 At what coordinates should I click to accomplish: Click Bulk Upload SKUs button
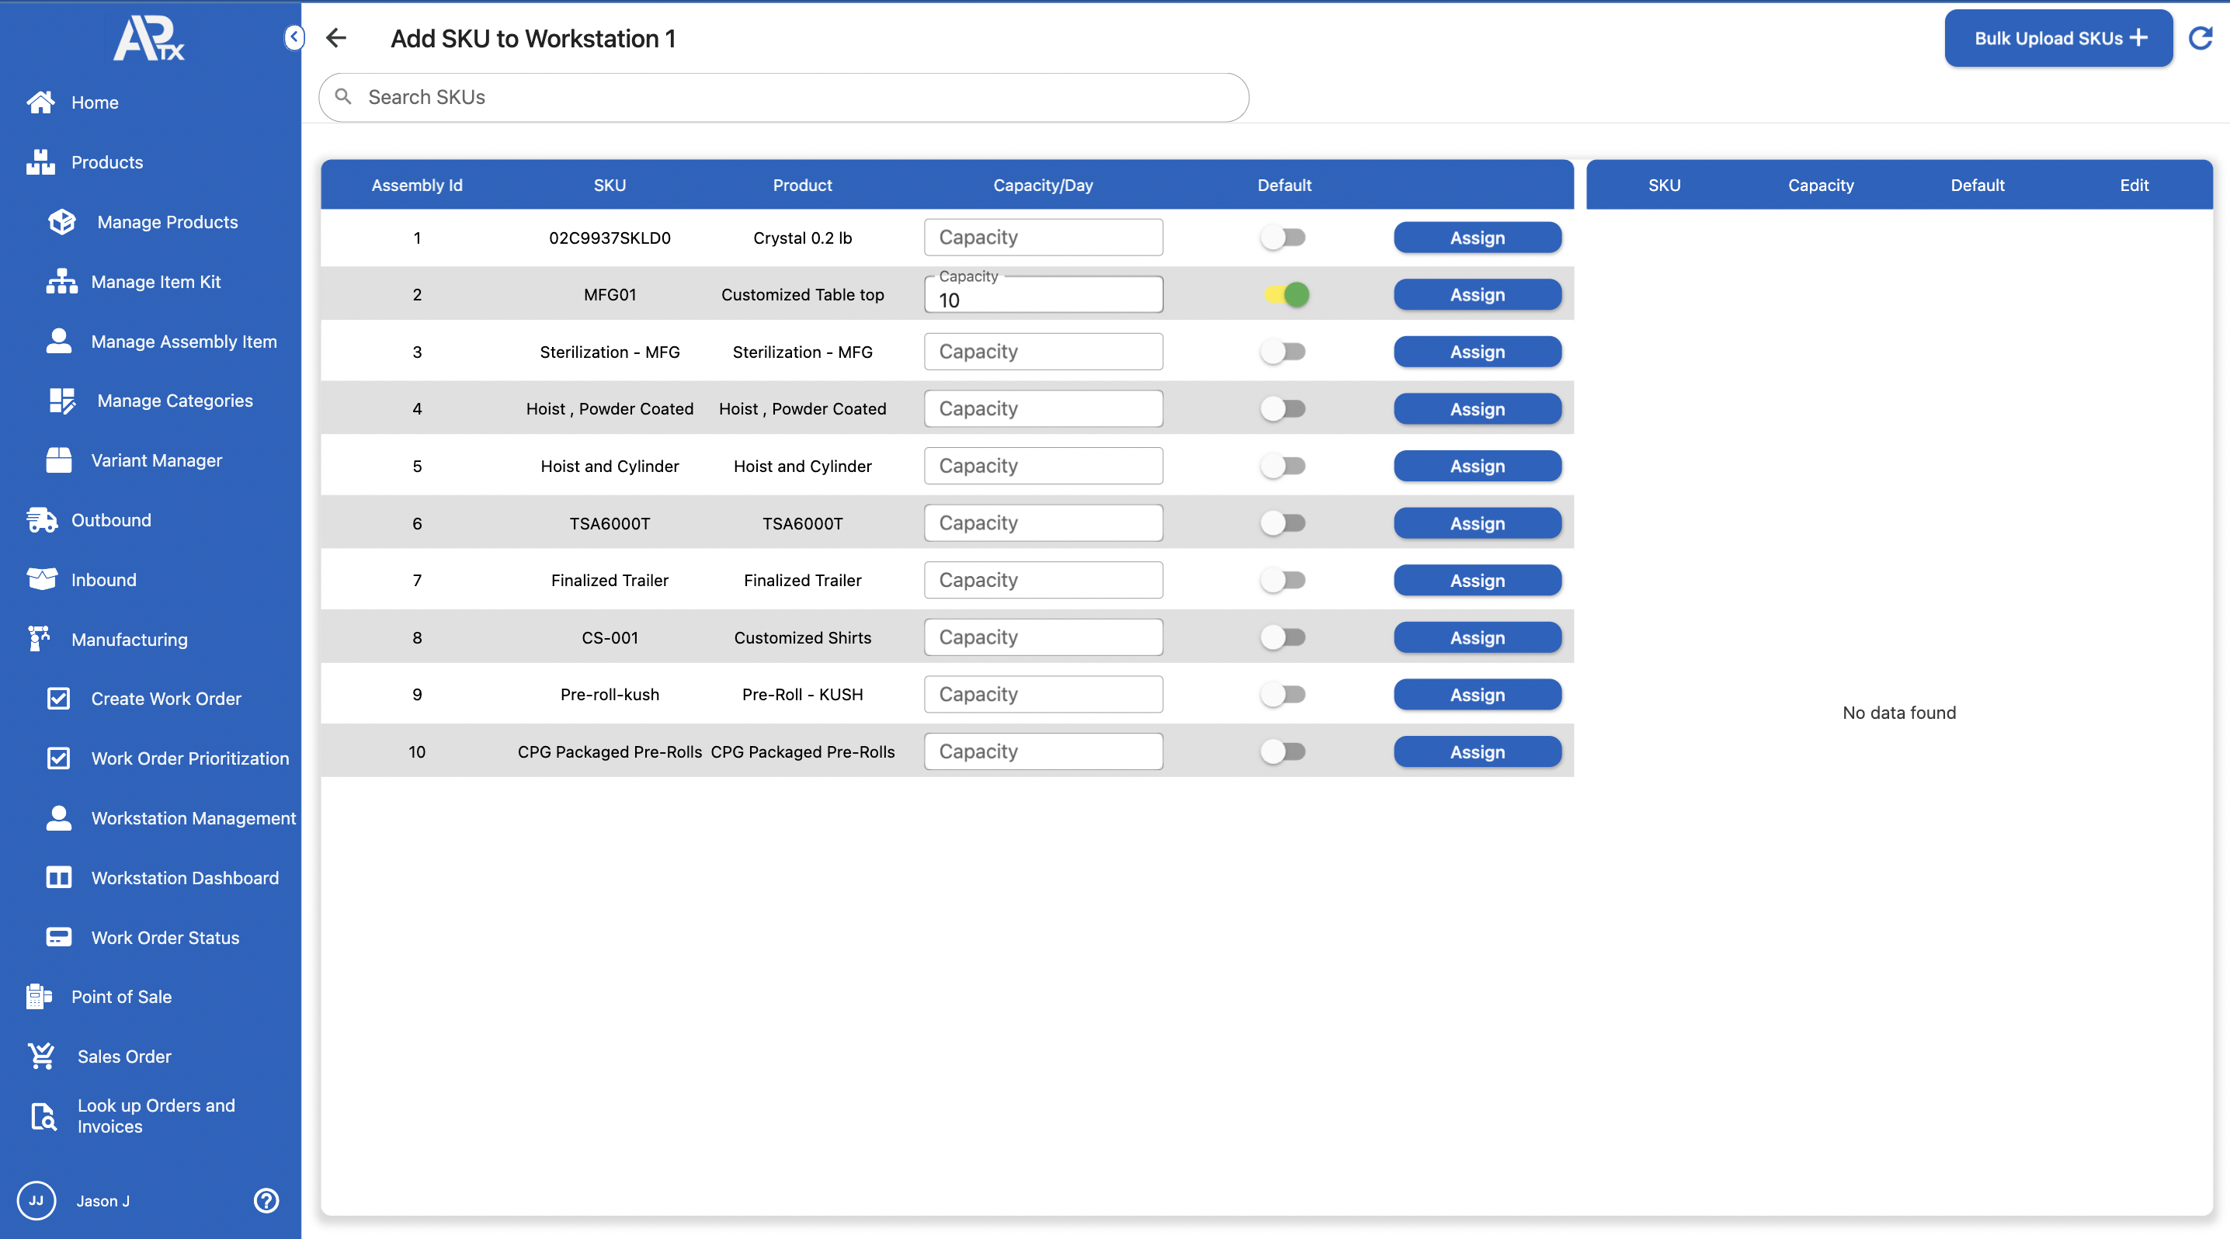[x=2058, y=38]
